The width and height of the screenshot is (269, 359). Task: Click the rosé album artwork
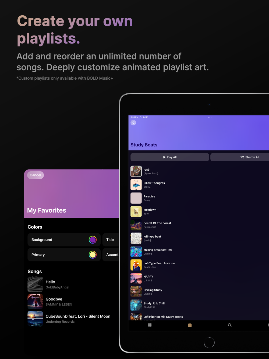[x=136, y=171]
